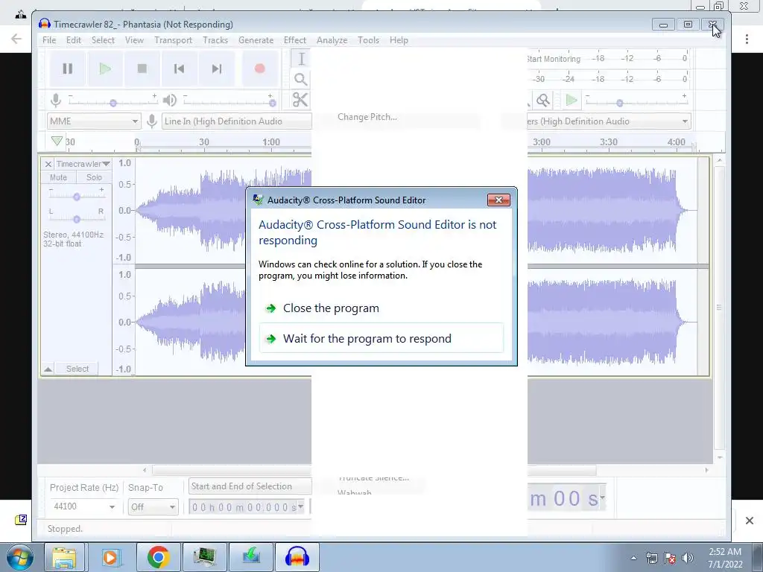Click the Start Monitoring meter
The width and height of the screenshot is (763, 572).
(554, 59)
